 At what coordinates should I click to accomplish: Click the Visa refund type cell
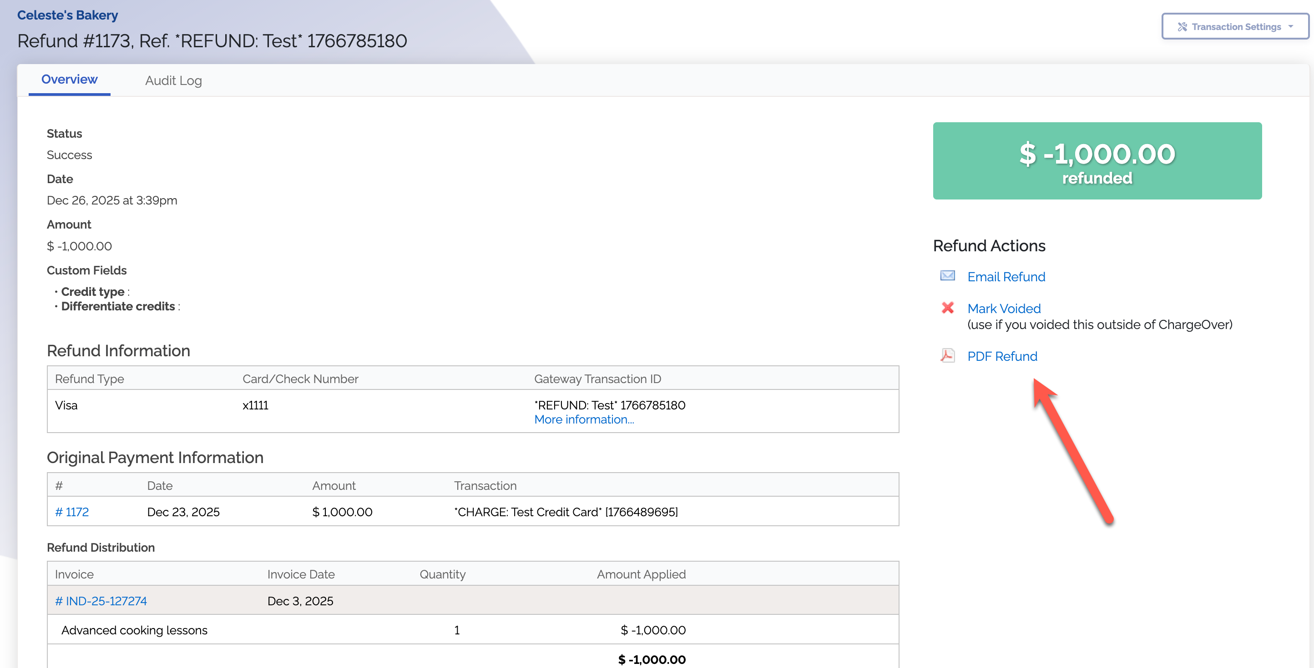click(66, 405)
